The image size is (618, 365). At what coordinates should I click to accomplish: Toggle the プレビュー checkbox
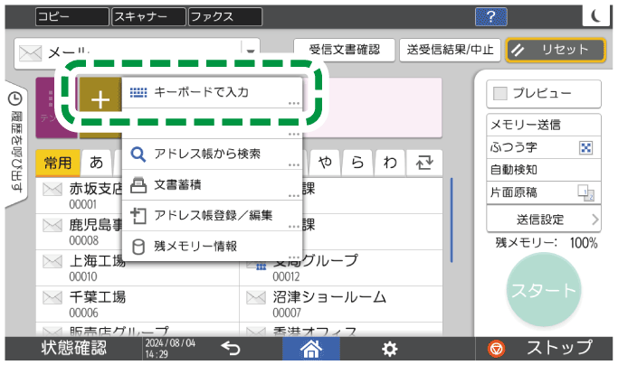[500, 93]
